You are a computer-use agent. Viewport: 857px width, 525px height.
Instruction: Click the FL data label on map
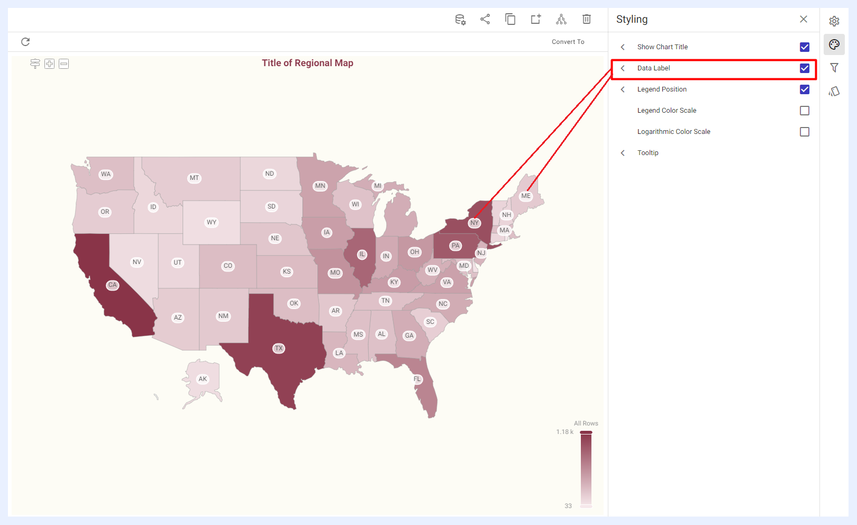(417, 379)
